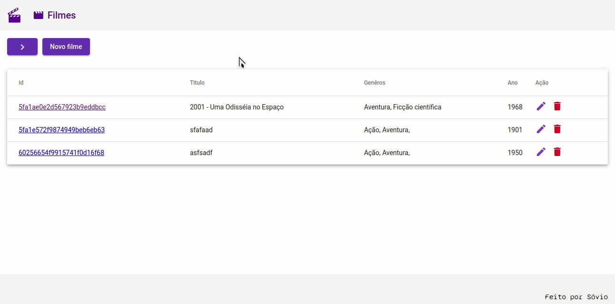Image resolution: width=615 pixels, height=304 pixels.
Task: Select the sfafaad title cell
Action: (x=201, y=130)
